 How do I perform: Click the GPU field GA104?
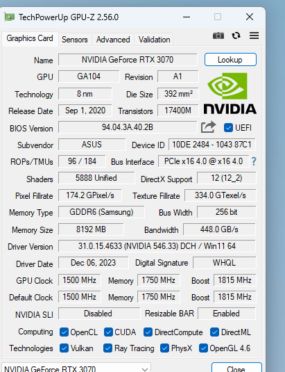coord(89,76)
